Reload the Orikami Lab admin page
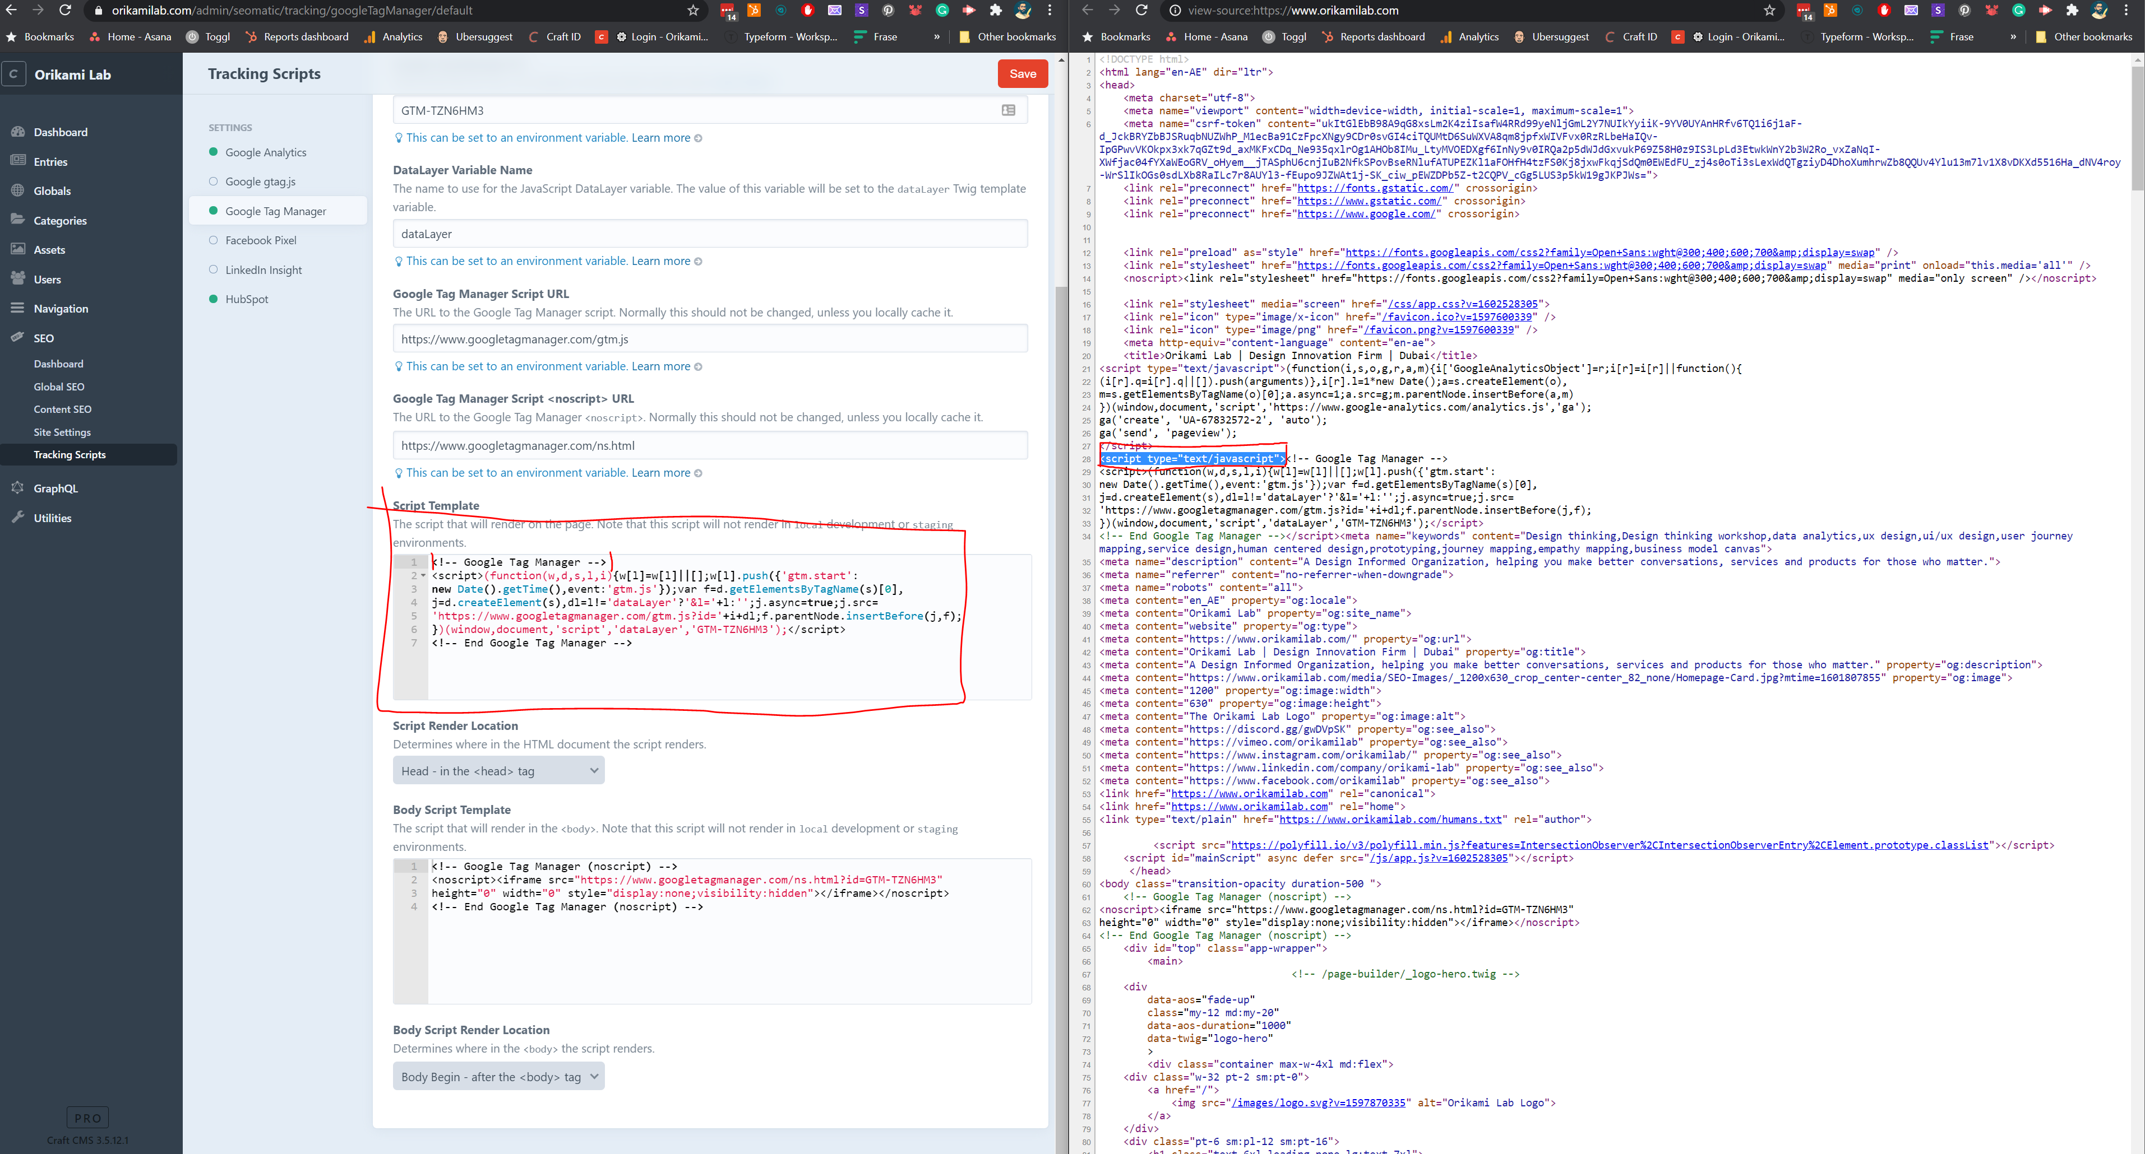This screenshot has height=1154, width=2145. pyautogui.click(x=65, y=11)
